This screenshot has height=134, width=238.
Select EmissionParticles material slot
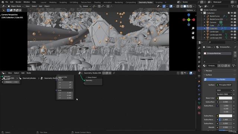pos(217,53)
